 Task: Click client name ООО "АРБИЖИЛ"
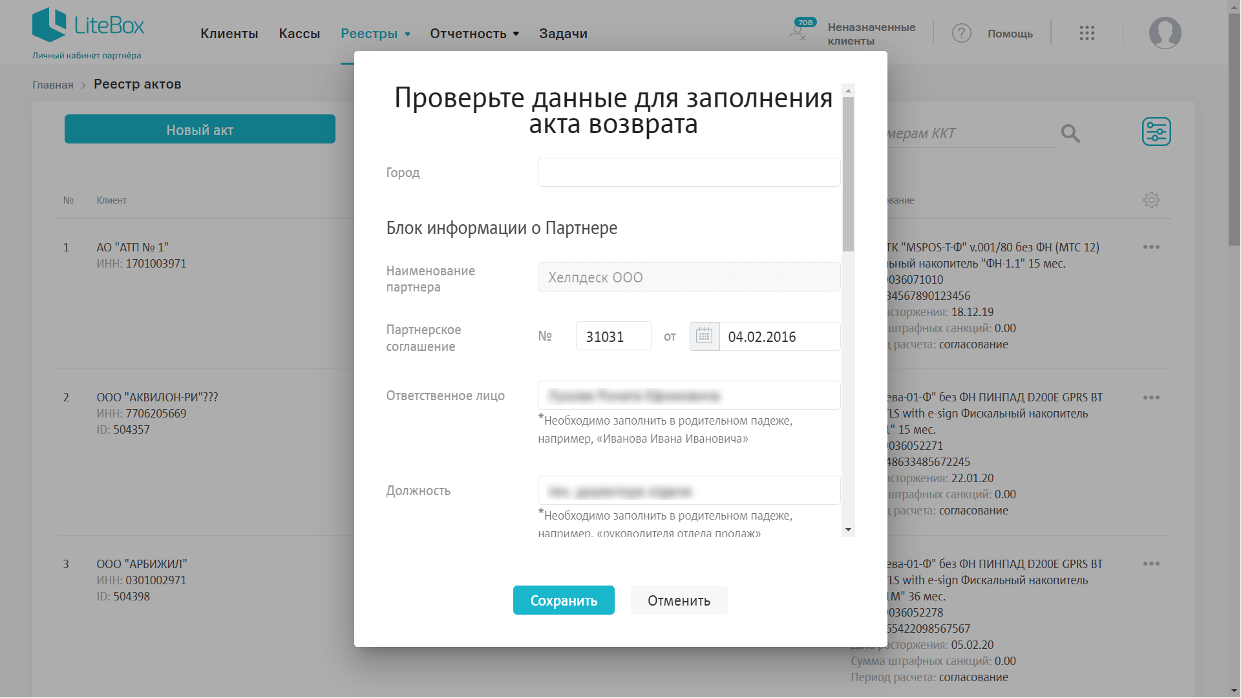[142, 564]
